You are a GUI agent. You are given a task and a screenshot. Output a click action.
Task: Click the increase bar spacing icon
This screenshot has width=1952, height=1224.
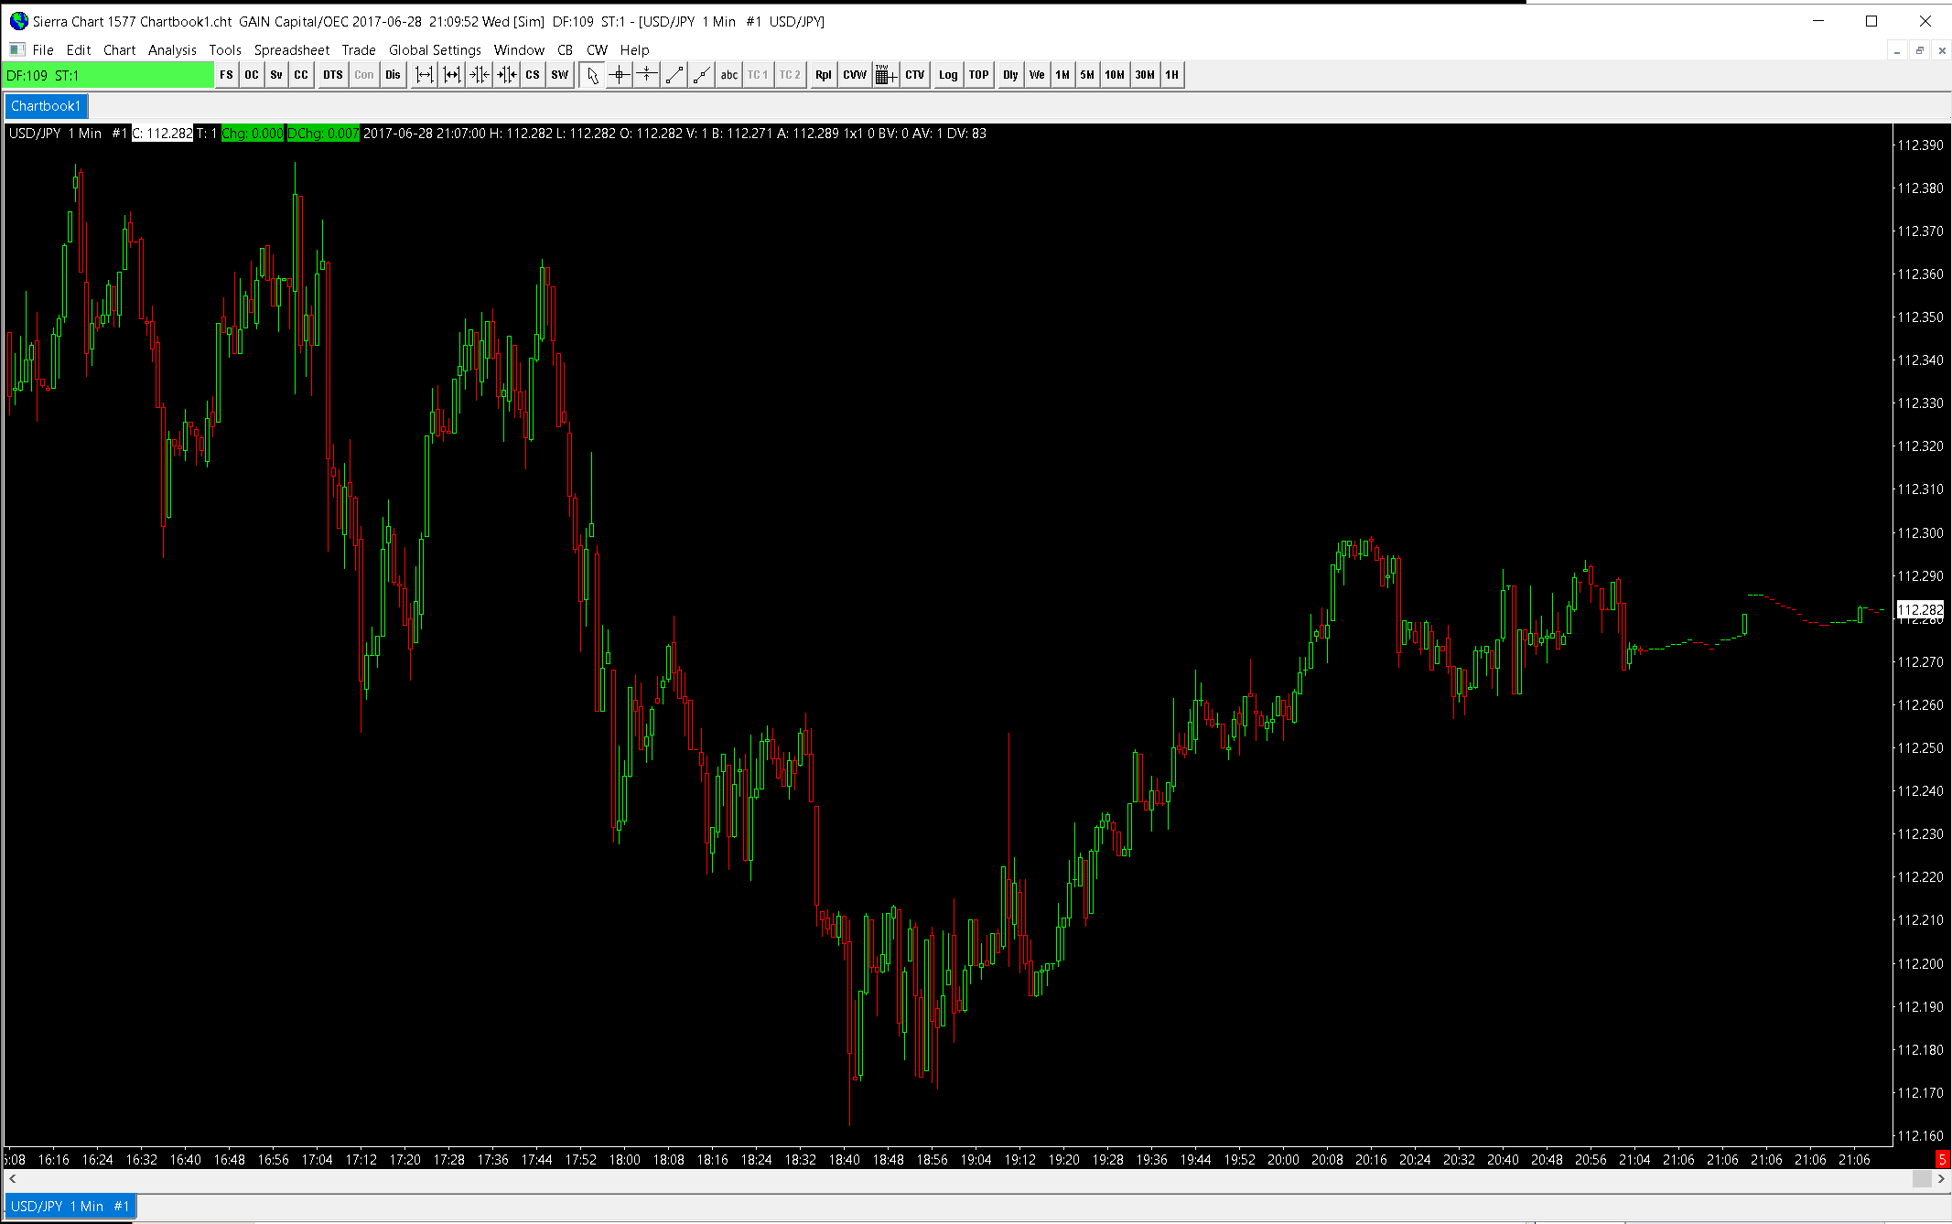point(425,75)
